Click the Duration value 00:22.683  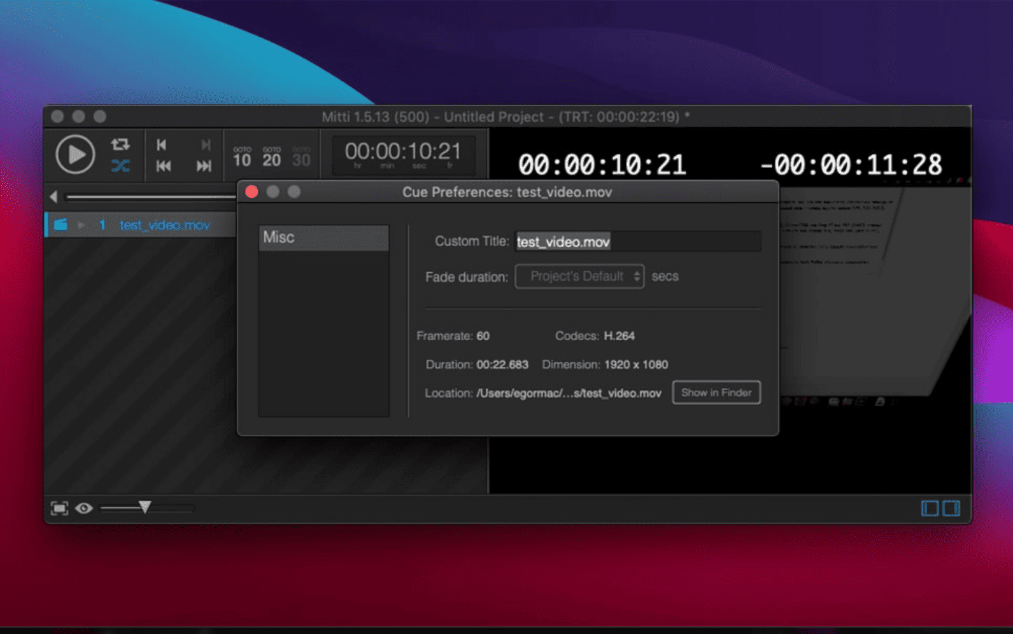(502, 364)
